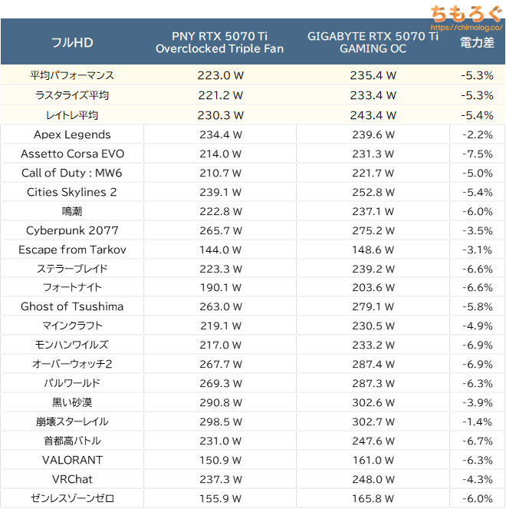Click the Call of Duty : MW6 label
Image resolution: width=506 pixels, height=509 pixels.
click(72, 173)
